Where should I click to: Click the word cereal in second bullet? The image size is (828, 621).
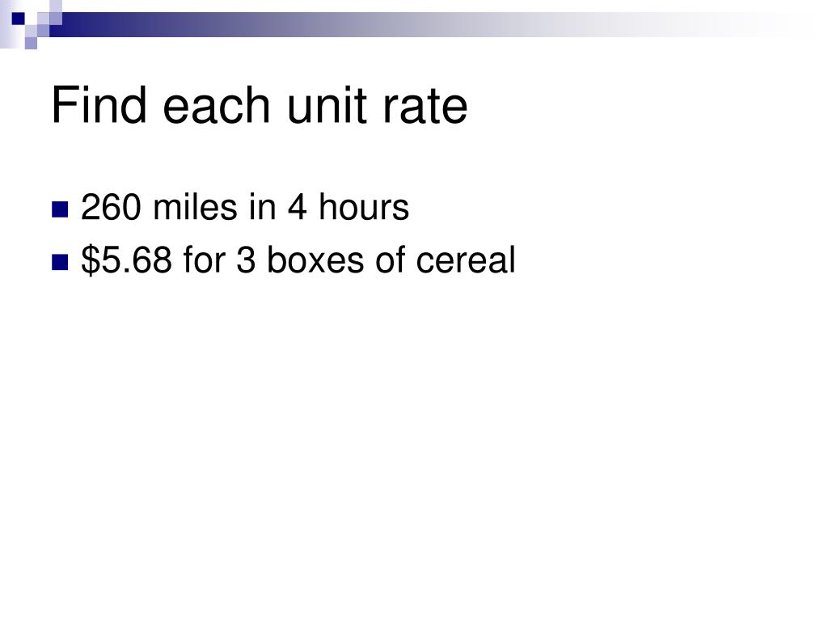[465, 260]
